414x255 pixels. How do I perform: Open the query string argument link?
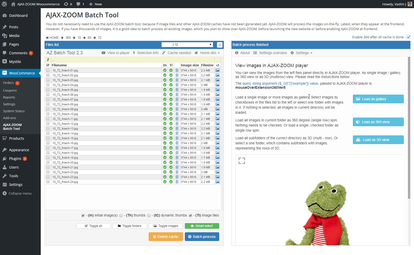(281, 83)
